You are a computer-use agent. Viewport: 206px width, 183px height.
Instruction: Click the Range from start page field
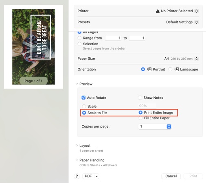[113, 38]
